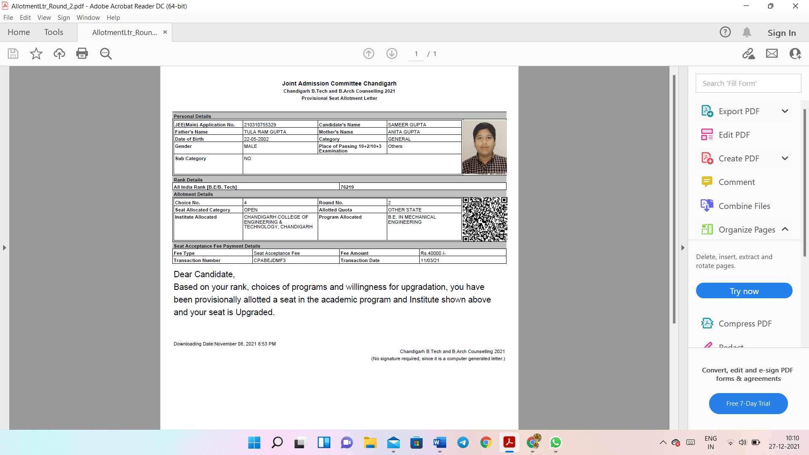
Task: Open the File menu
Action: 8,17
